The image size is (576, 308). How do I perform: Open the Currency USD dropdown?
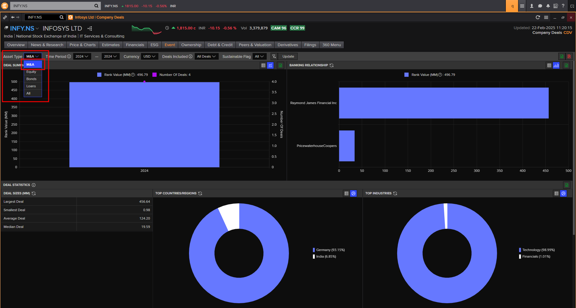149,56
